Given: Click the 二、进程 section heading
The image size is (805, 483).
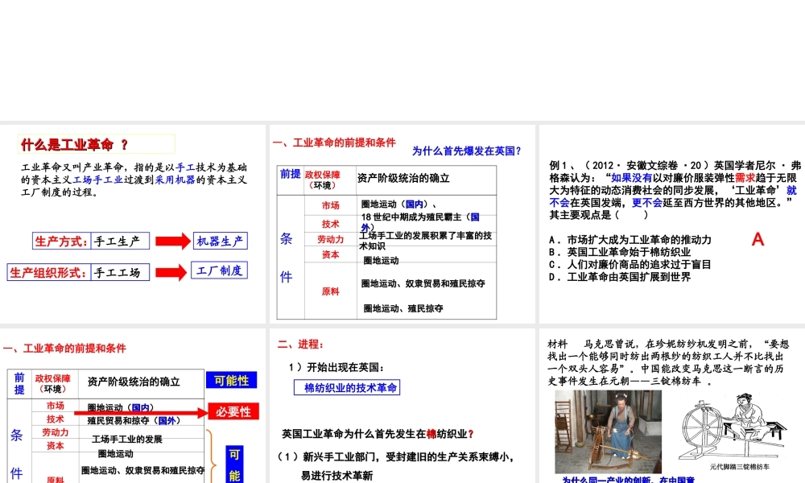Looking at the screenshot, I should coord(299,345).
